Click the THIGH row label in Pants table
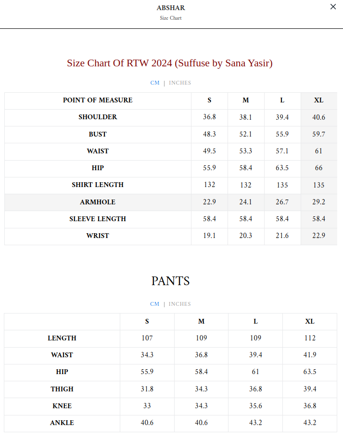Screen dimensions: 343x439 point(62,389)
